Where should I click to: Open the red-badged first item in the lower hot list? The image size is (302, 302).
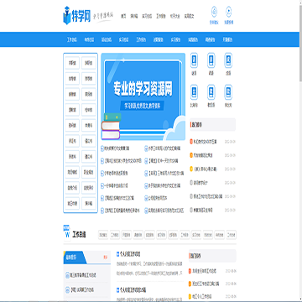click(x=205, y=271)
